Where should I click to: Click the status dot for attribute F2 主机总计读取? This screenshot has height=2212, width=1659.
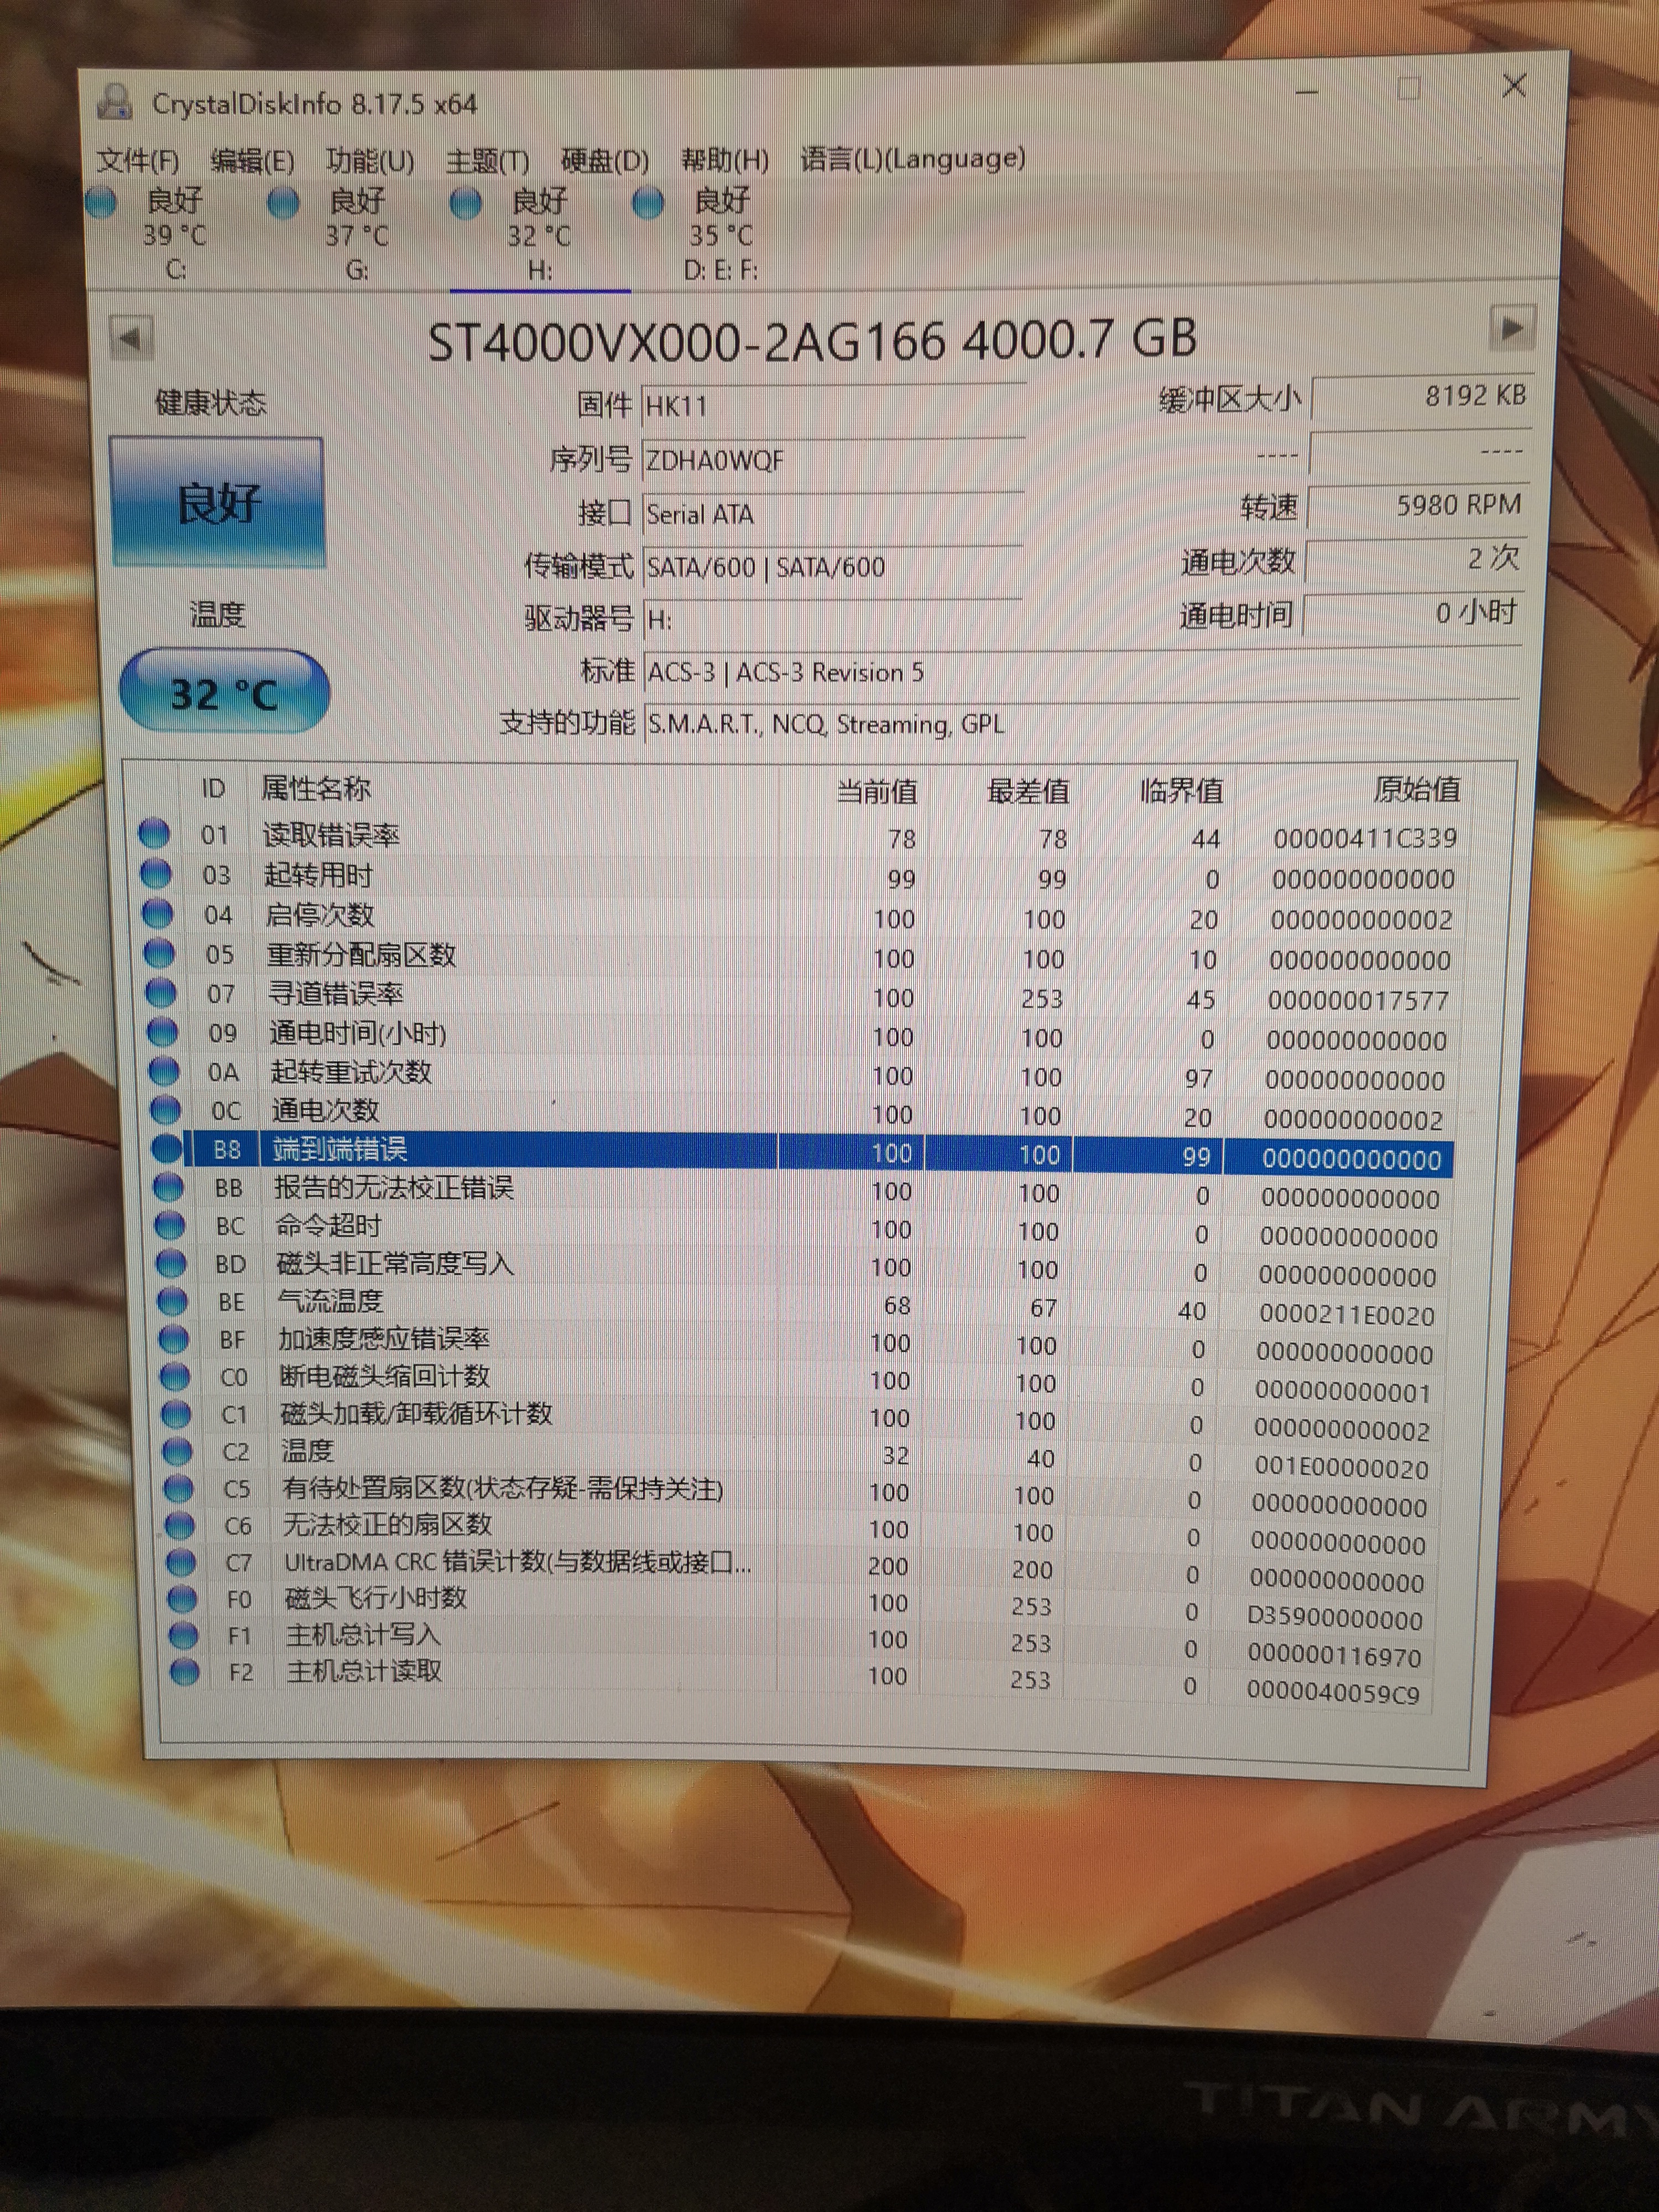[x=184, y=1671]
